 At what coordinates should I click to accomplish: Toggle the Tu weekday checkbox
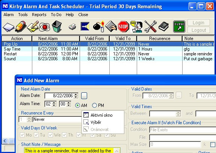tap(36, 135)
